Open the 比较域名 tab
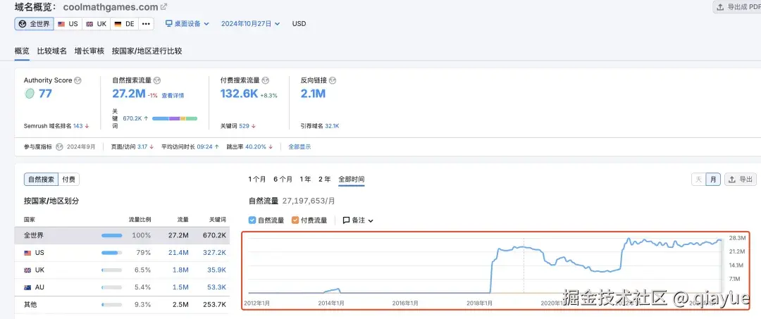Viewport: 761px width, 319px height. point(52,51)
